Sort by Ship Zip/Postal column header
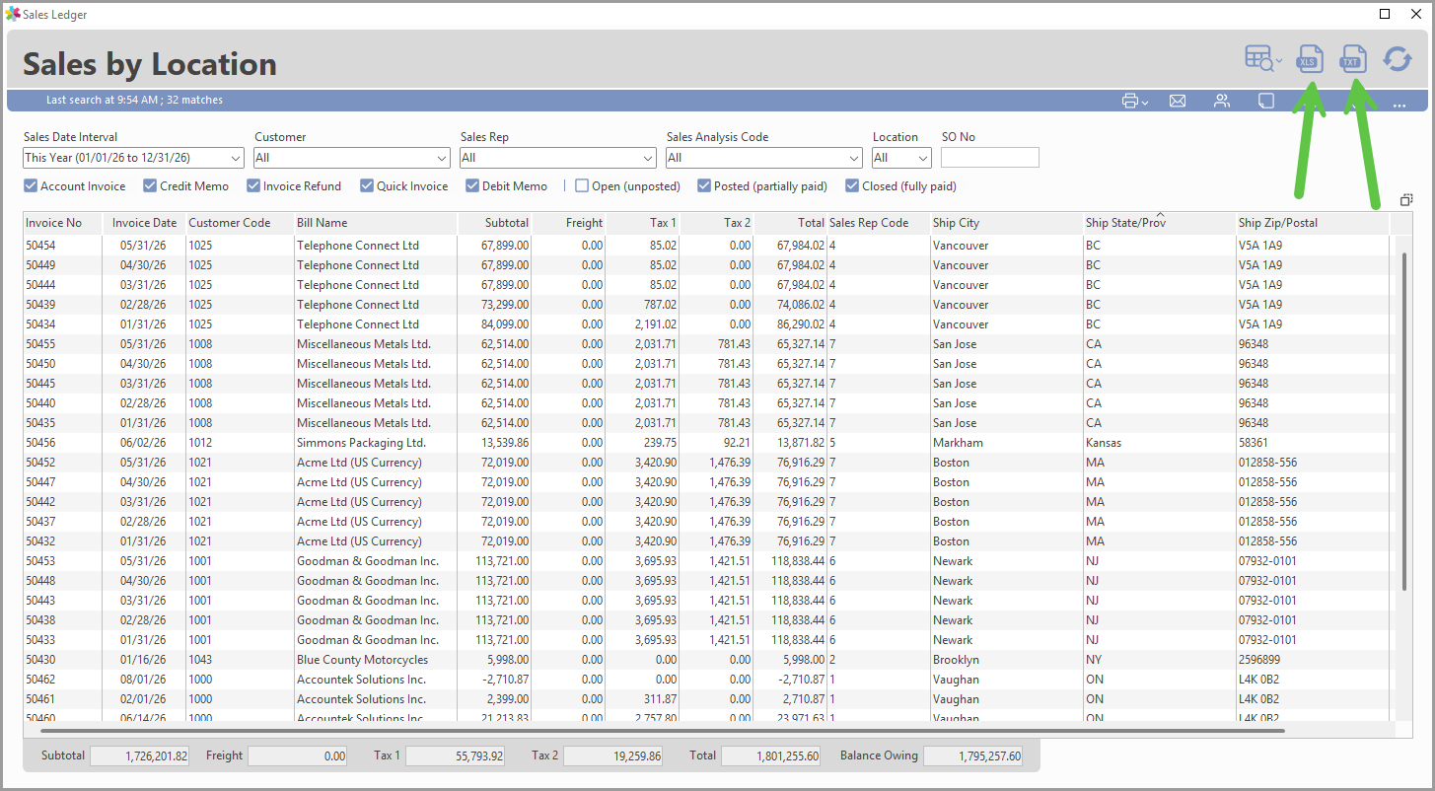1435x791 pixels. coord(1313,223)
